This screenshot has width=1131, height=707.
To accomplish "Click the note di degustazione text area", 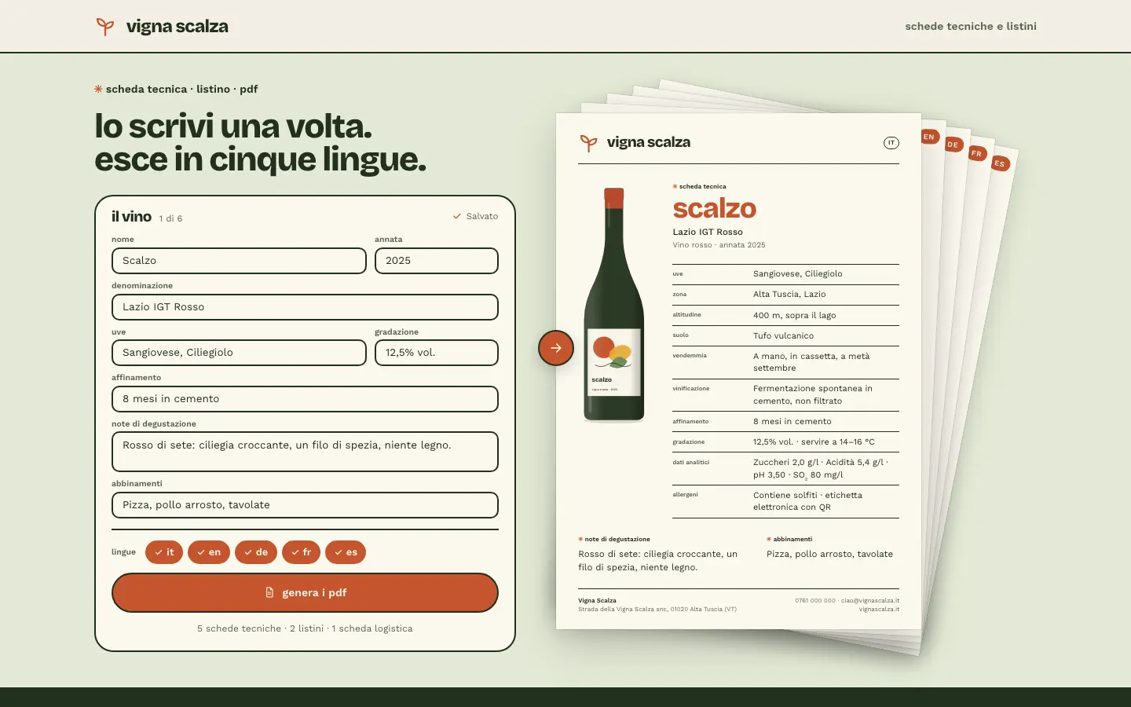I will [x=305, y=452].
